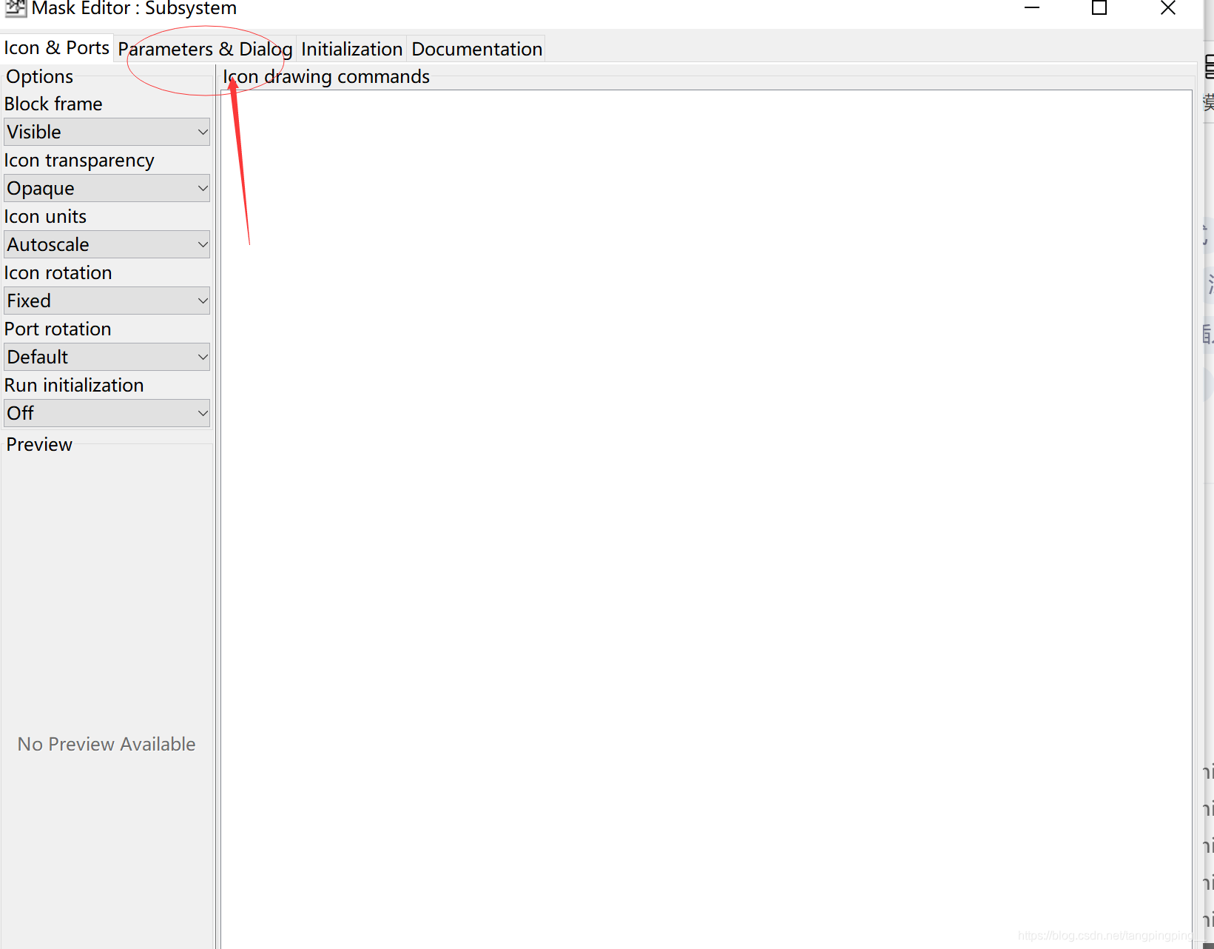This screenshot has height=949, width=1214.
Task: Click the 'Icon transparency' label
Action: [79, 161]
